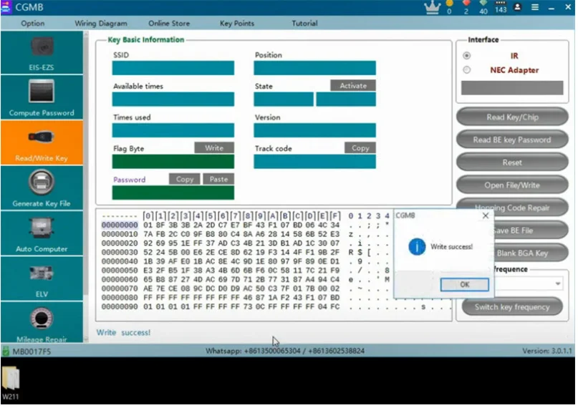Click the sidebar vertical scrollbar
578x408 pixels.
pos(86,187)
